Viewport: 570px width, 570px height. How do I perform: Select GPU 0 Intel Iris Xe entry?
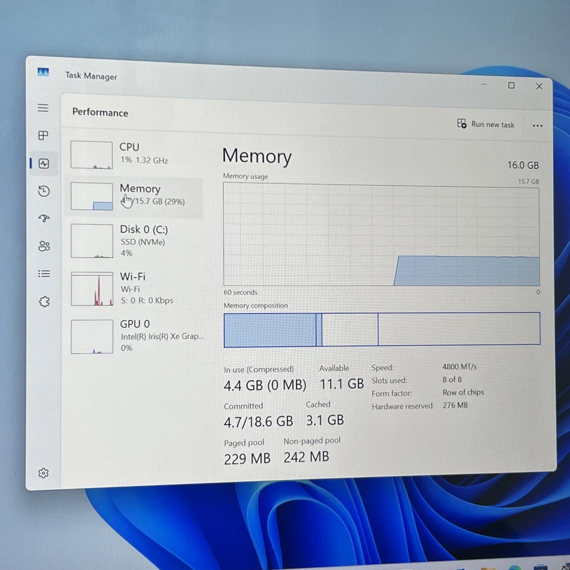pyautogui.click(x=137, y=336)
